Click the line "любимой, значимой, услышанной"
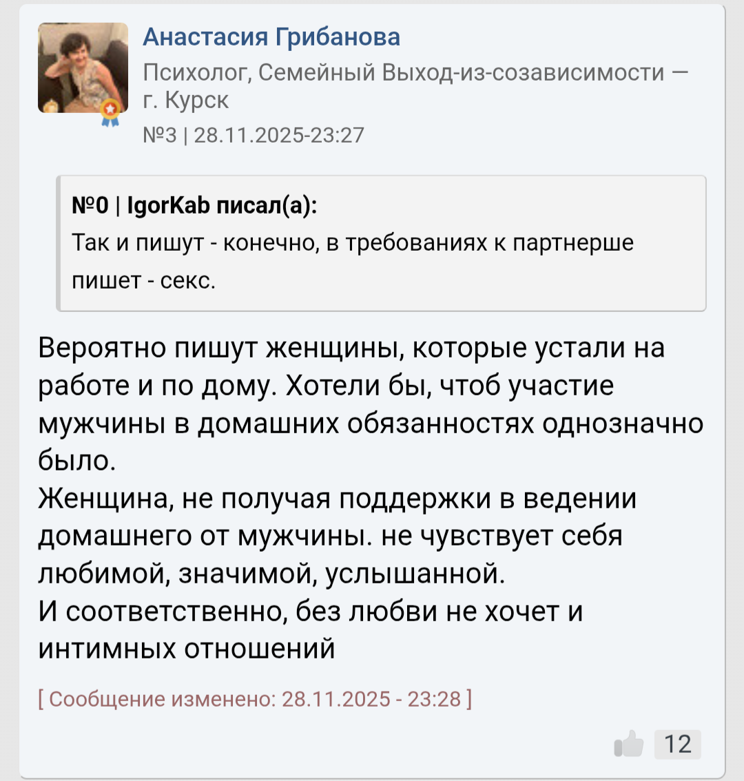This screenshot has width=744, height=781. tap(271, 573)
